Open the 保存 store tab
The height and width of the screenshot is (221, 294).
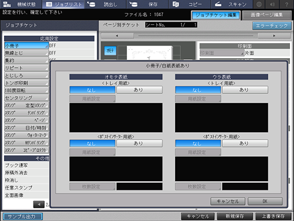147,4
